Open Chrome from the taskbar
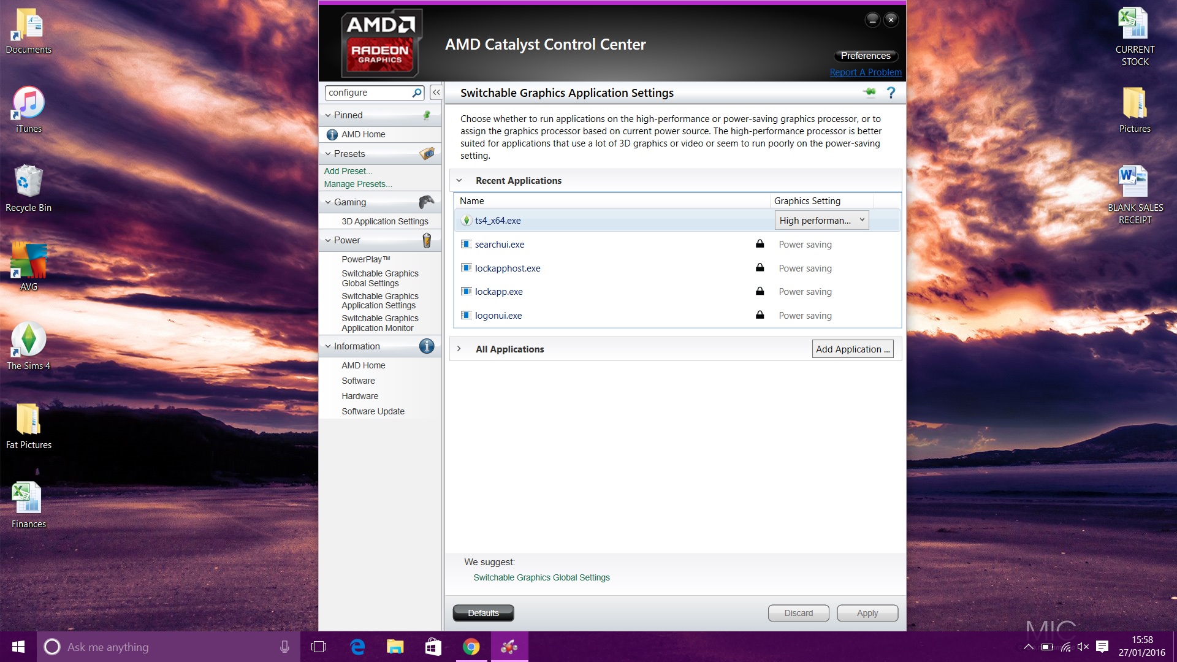 471,647
